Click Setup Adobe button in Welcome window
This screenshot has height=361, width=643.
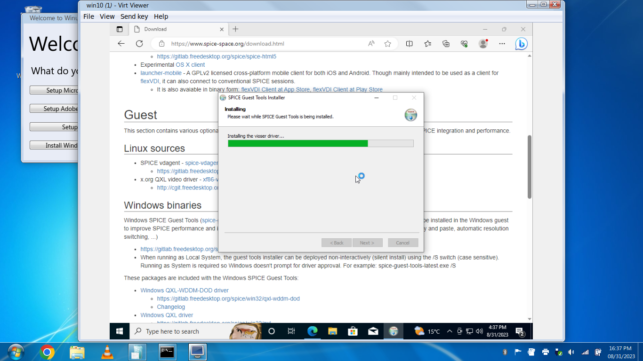[x=55, y=109]
